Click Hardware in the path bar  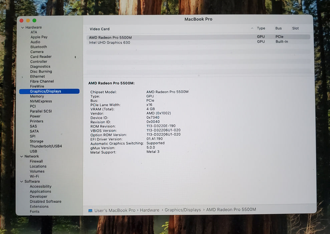tap(149, 210)
